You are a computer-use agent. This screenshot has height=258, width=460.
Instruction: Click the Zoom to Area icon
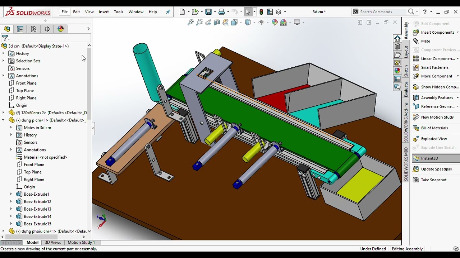199,22
